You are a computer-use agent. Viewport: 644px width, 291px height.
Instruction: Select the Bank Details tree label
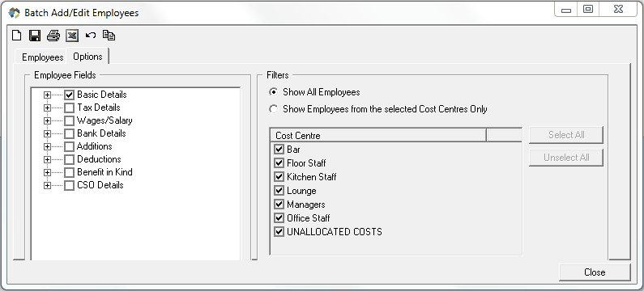[101, 133]
